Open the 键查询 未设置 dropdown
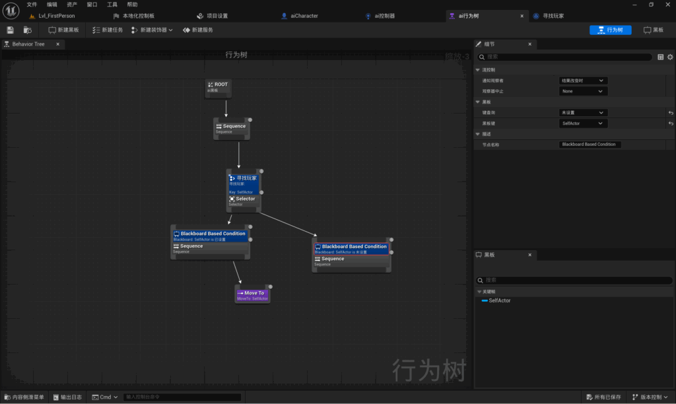Viewport: 676px width, 404px height. [x=583, y=112]
